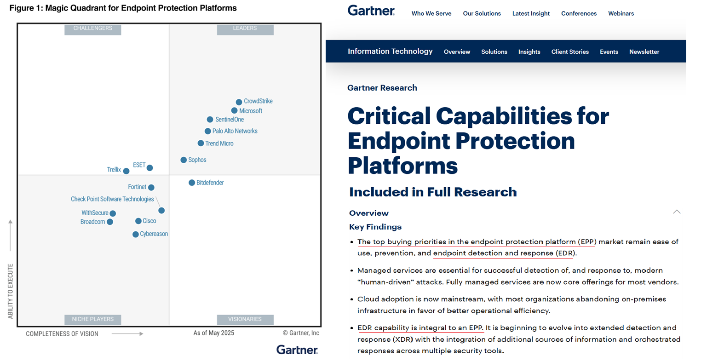Viewport: 701px width, 362px height.
Task: Click the Bitdefender data point
Action: point(192,183)
